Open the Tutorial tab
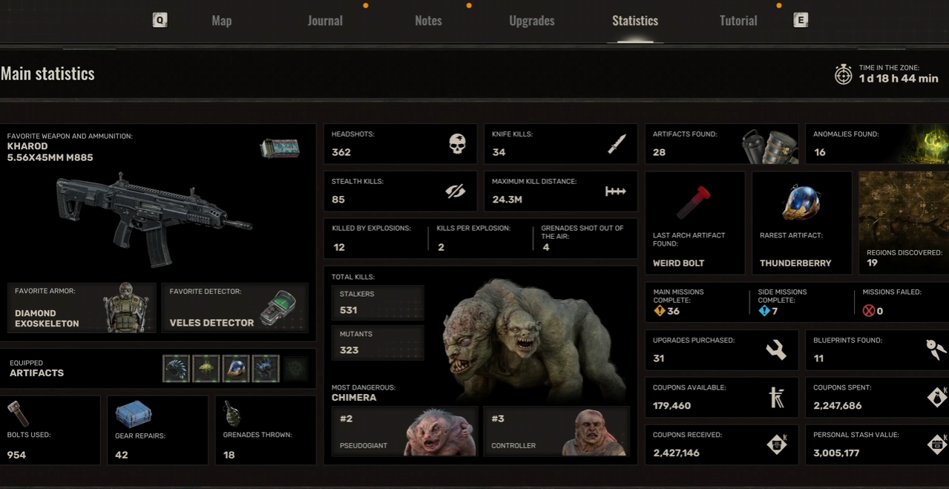 point(738,21)
